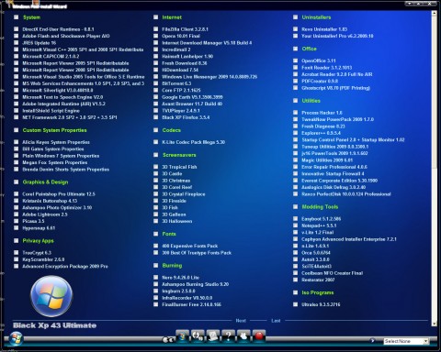The height and width of the screenshot is (352, 441).
Task: Tick the 3D Halloween screensaver checkbox
Action: pyautogui.click(x=156, y=221)
